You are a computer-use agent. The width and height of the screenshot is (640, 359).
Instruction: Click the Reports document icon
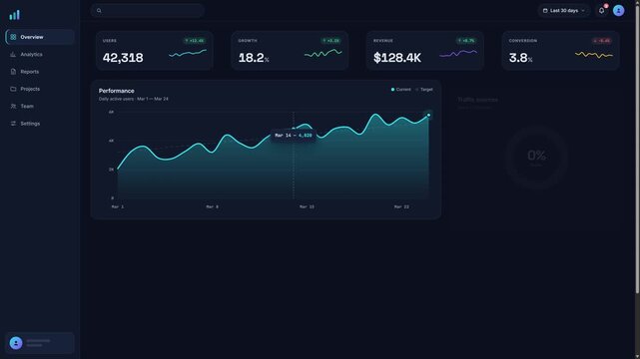tap(13, 72)
